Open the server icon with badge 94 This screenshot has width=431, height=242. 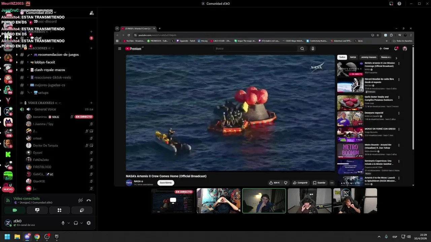8,90
